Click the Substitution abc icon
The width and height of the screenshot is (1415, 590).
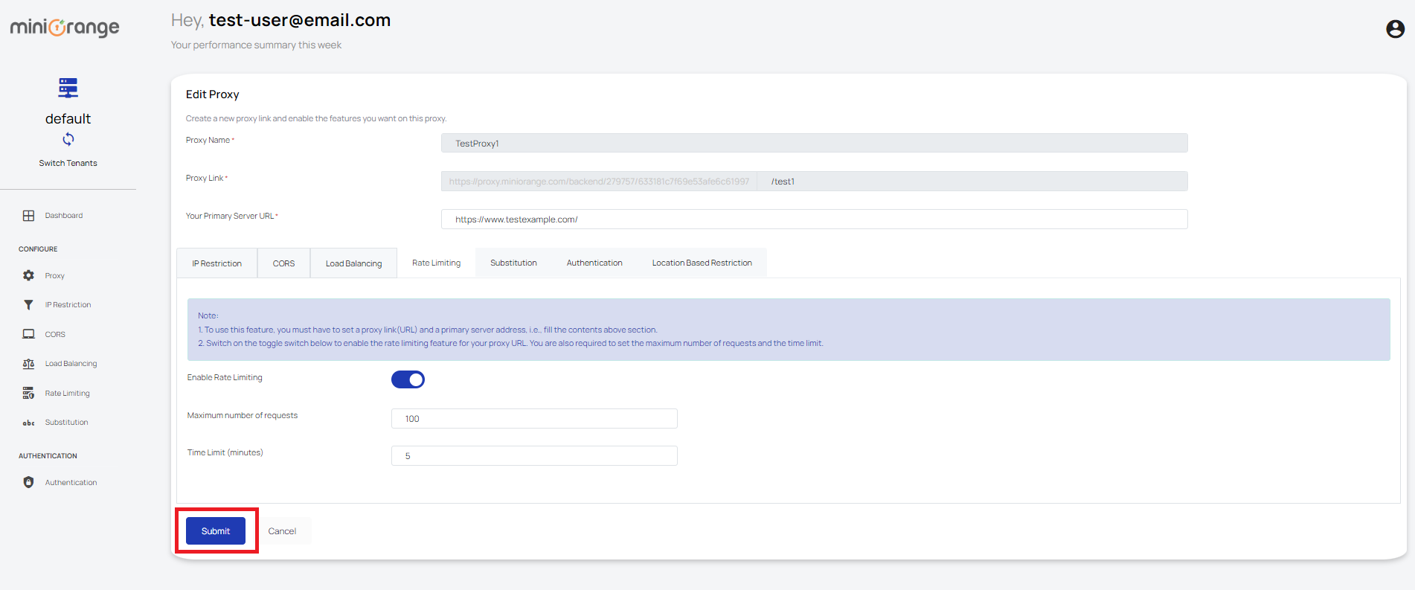(x=28, y=423)
